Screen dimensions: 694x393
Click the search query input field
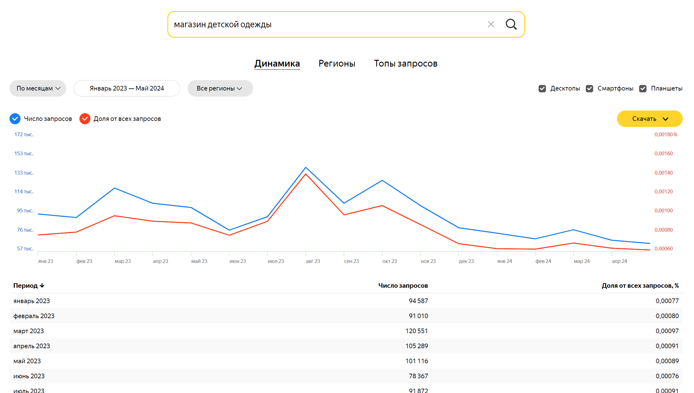tap(328, 25)
